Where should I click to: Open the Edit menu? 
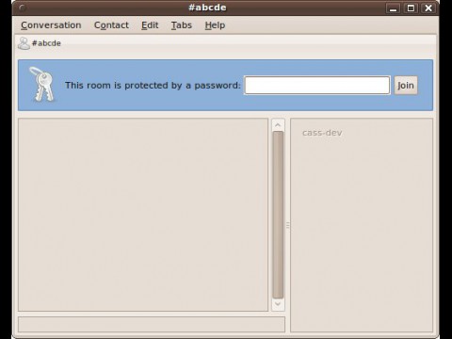point(150,25)
